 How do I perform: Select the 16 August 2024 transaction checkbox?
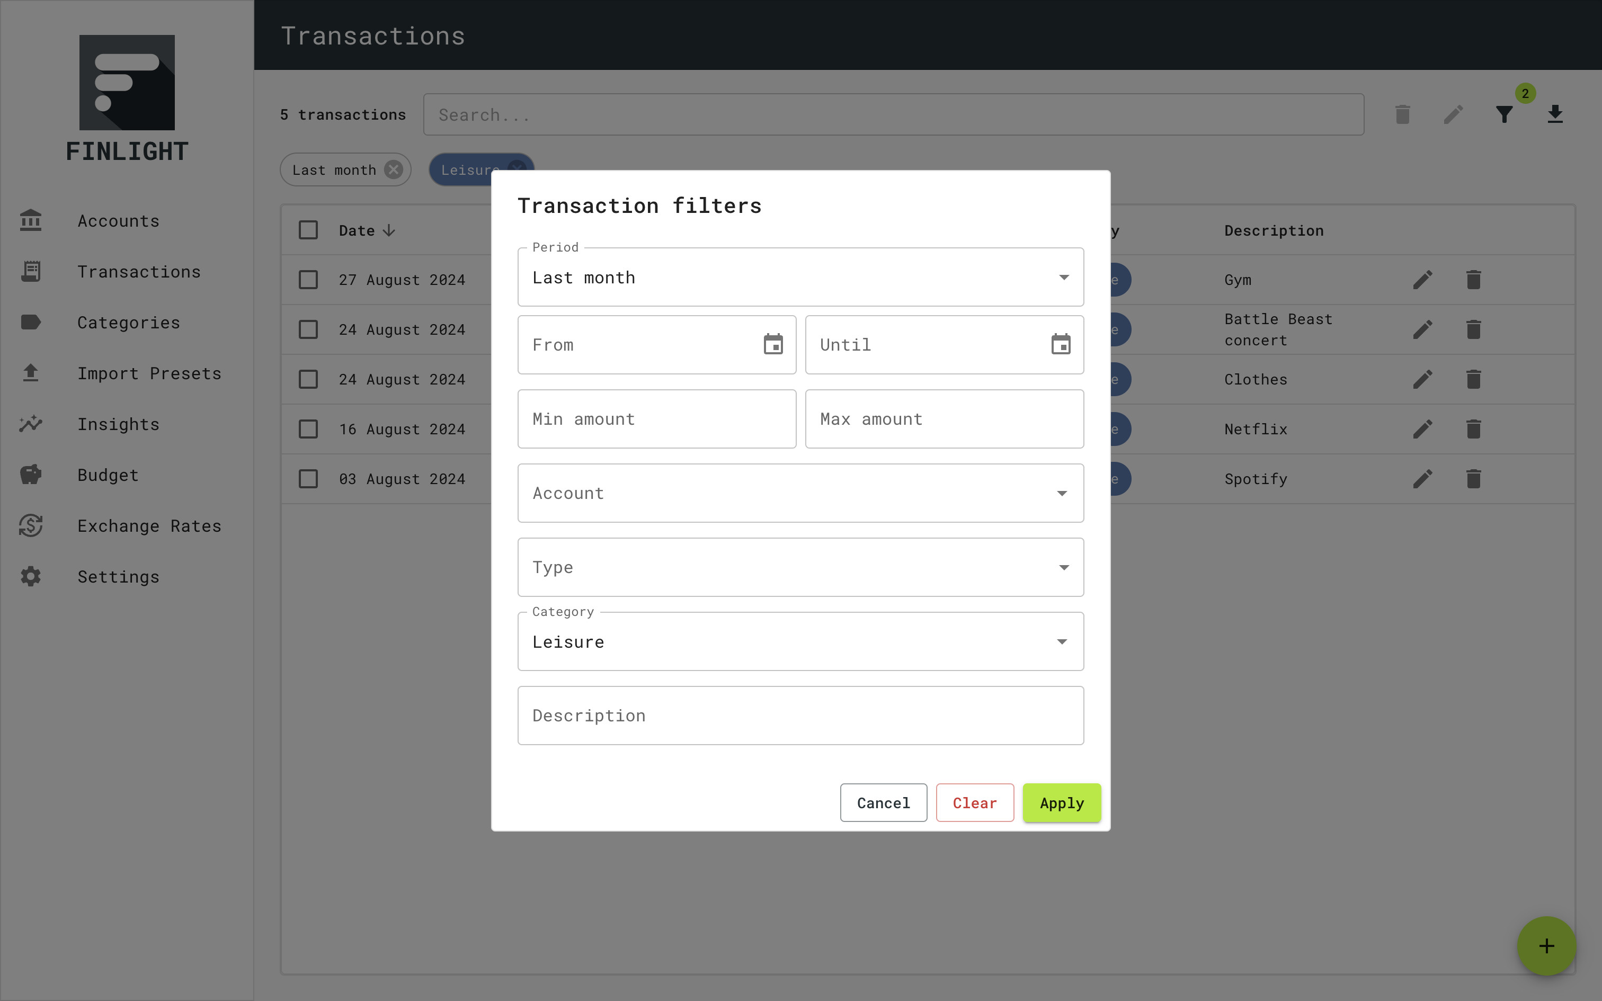(308, 429)
